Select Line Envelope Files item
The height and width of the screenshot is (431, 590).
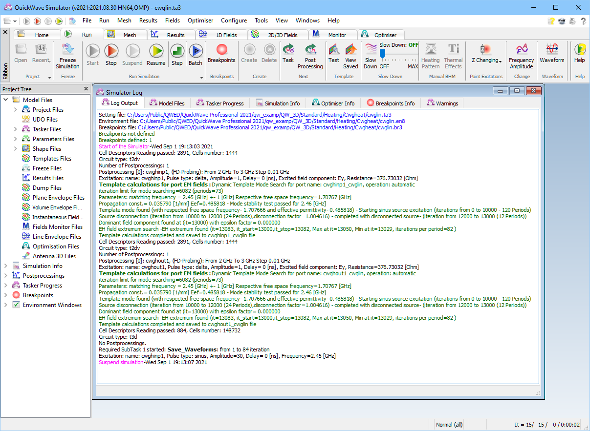[57, 237]
